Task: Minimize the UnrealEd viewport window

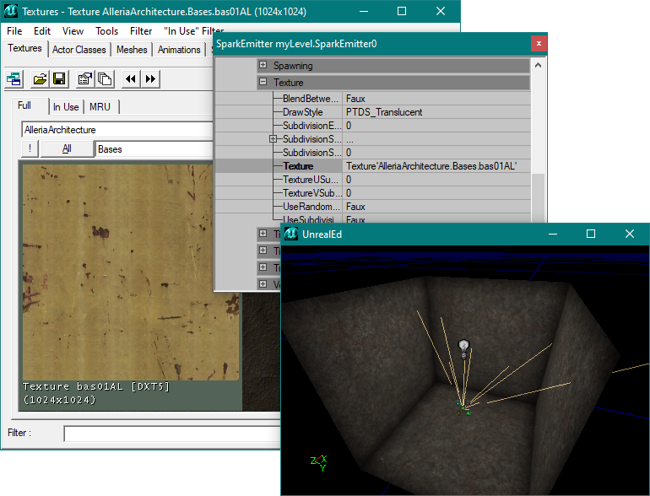Action: point(553,234)
